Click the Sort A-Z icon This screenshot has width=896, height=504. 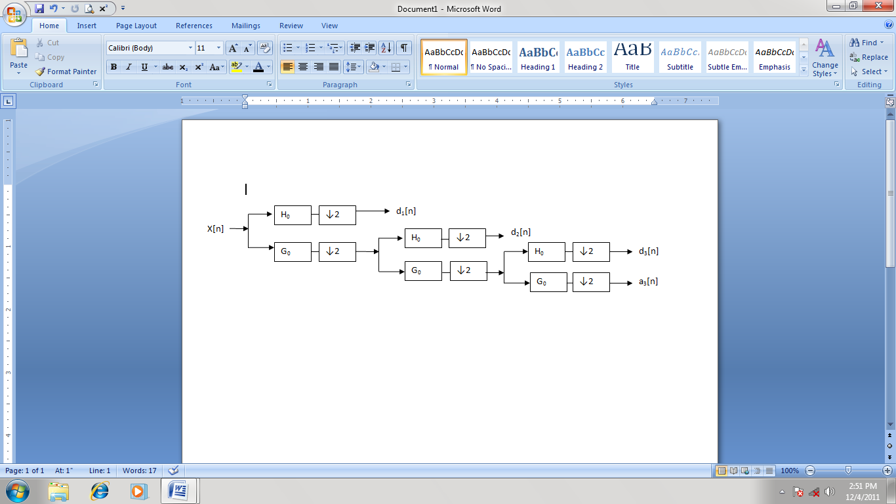(386, 48)
